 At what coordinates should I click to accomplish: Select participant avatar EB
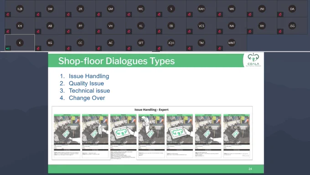click(171, 26)
